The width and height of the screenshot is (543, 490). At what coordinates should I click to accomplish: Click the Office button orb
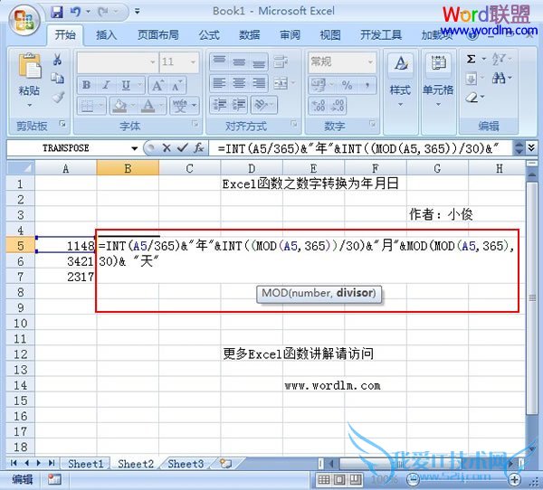pos(24,20)
